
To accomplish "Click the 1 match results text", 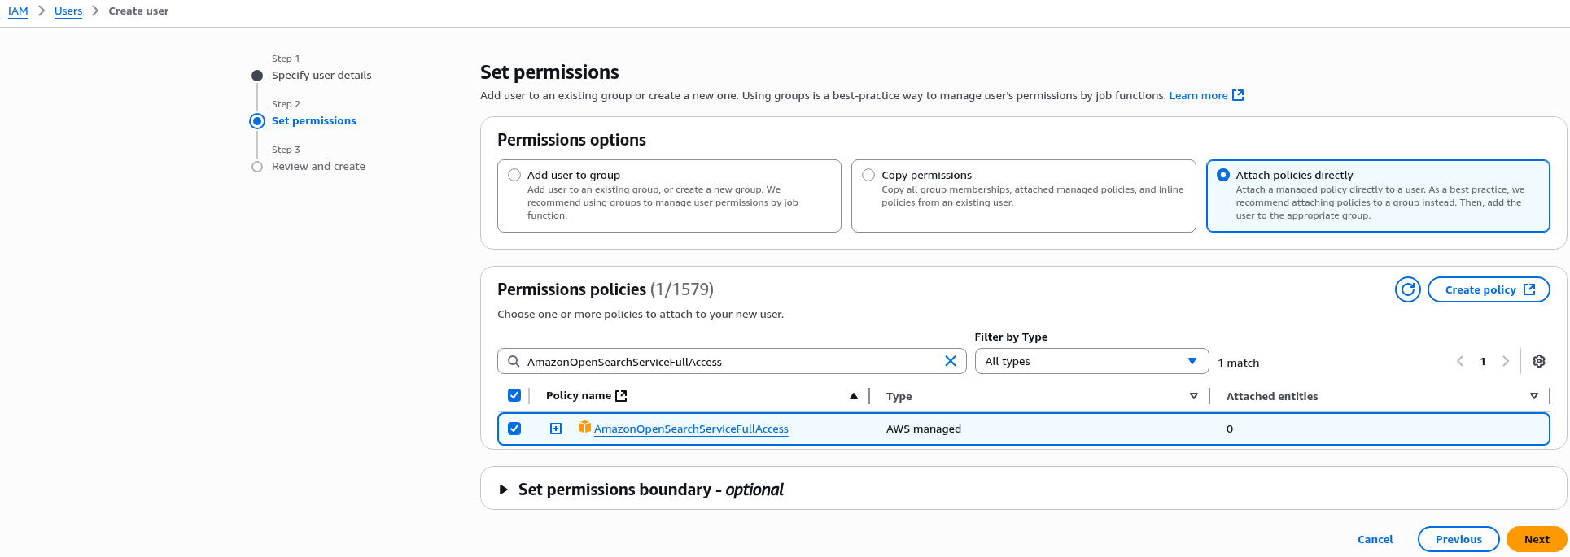I will (x=1239, y=363).
